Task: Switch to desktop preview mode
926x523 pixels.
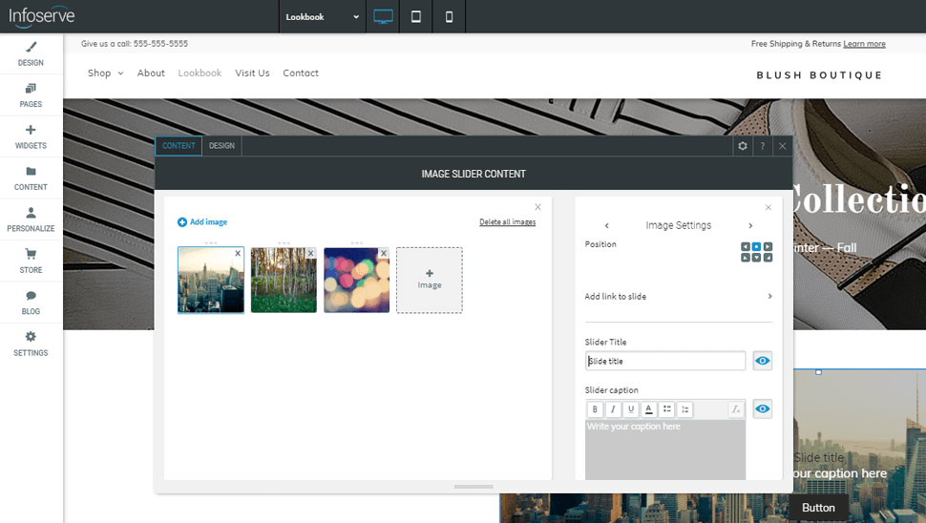Action: tap(383, 16)
